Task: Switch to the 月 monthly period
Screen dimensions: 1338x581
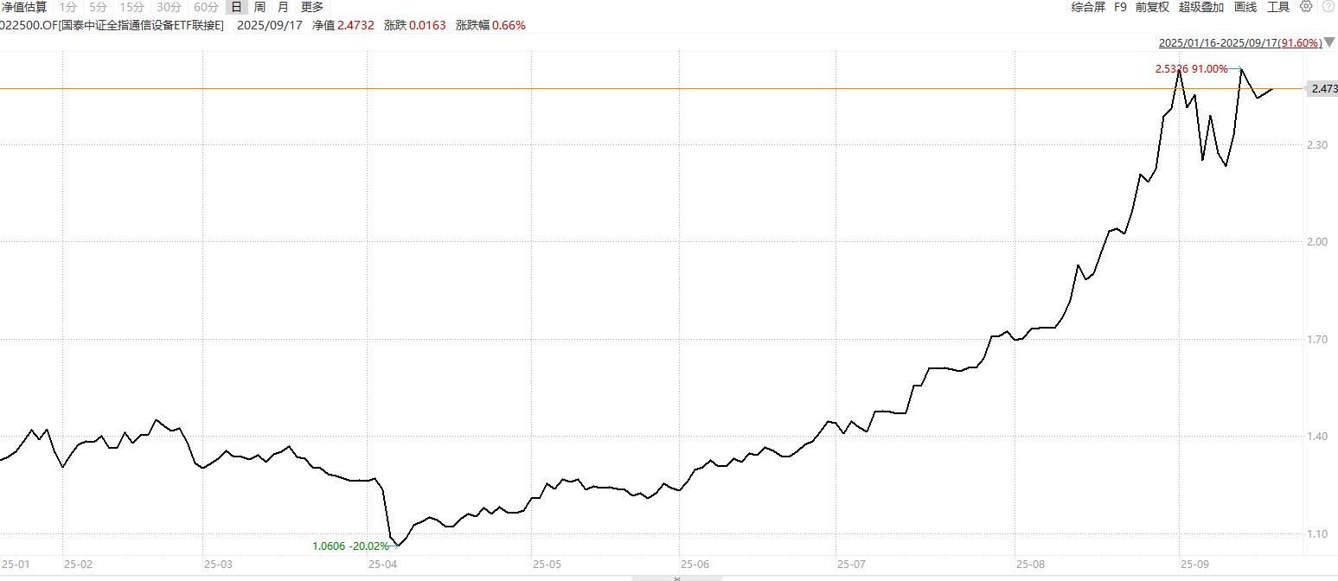Action: tap(283, 7)
